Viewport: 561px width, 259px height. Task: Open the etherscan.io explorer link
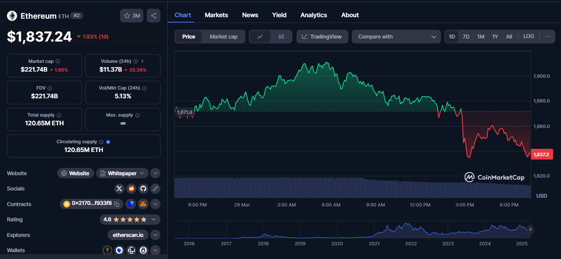pyautogui.click(x=128, y=235)
